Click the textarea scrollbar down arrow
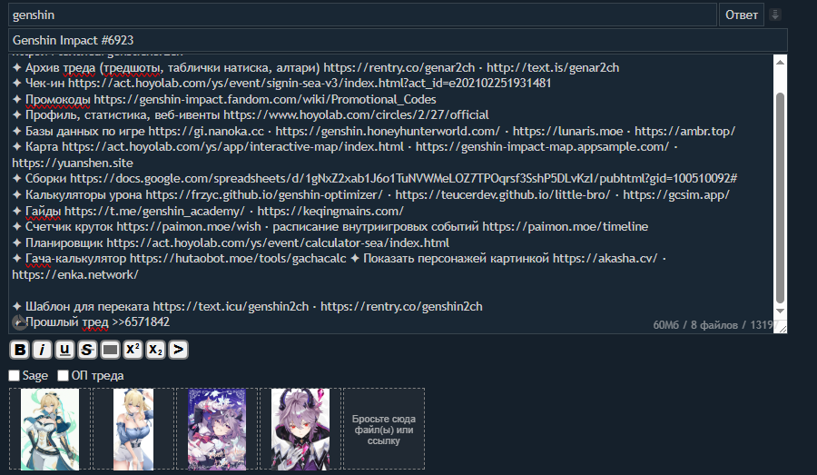The image size is (817, 475). coord(780,311)
